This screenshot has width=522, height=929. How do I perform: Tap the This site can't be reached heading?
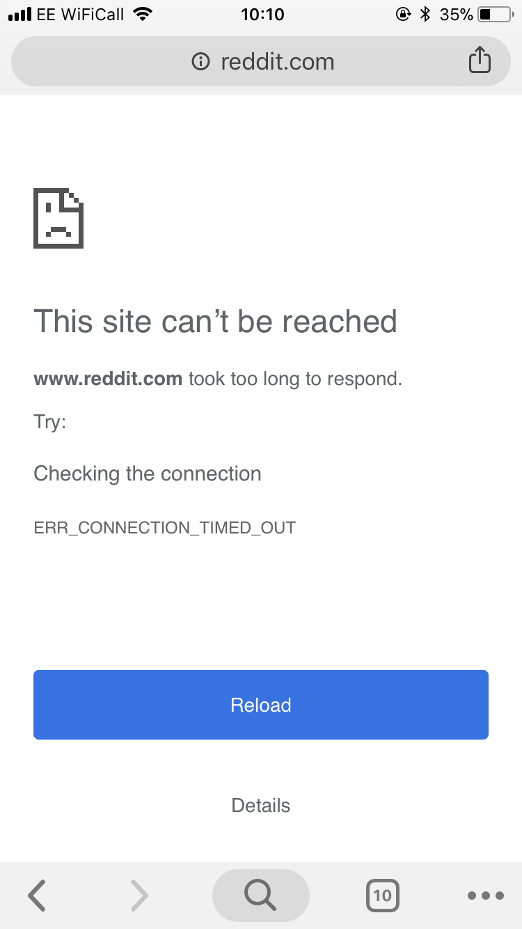tap(215, 321)
